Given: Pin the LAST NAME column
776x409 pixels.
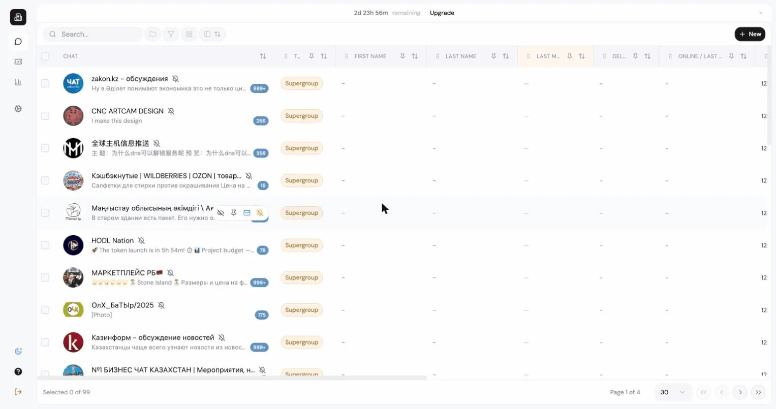Looking at the screenshot, I should pyautogui.click(x=493, y=56).
